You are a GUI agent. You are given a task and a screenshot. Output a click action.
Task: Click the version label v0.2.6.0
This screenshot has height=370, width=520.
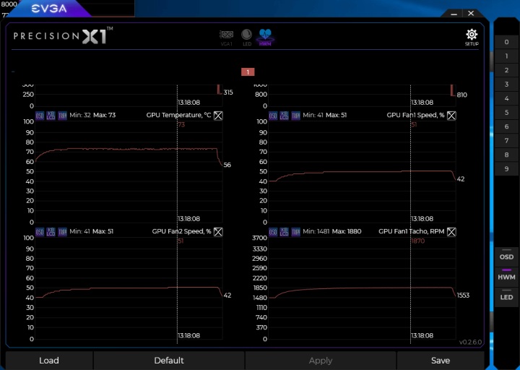(470, 342)
